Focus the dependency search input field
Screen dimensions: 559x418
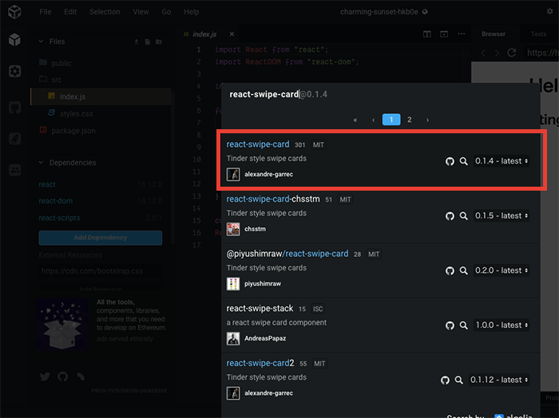(x=379, y=94)
